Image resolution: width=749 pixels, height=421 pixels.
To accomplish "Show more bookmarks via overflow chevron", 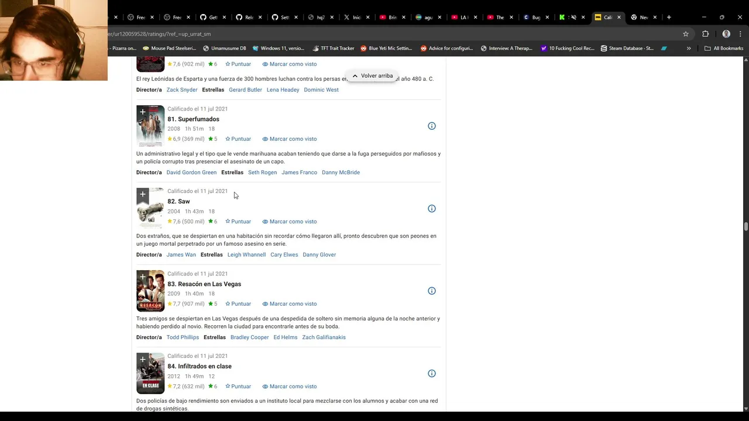I will pos(689,49).
